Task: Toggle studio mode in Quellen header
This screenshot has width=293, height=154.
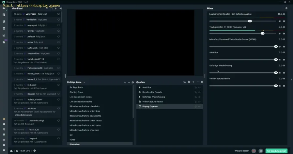Action: [x=185, y=82]
